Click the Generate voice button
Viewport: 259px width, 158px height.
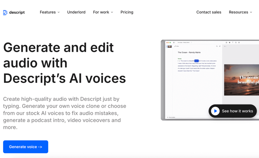coord(25,147)
